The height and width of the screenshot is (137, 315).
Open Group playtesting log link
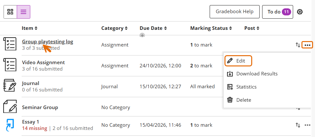(48, 42)
